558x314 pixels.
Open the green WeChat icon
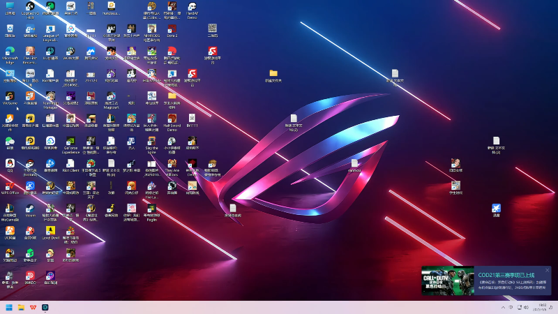(x=10, y=143)
